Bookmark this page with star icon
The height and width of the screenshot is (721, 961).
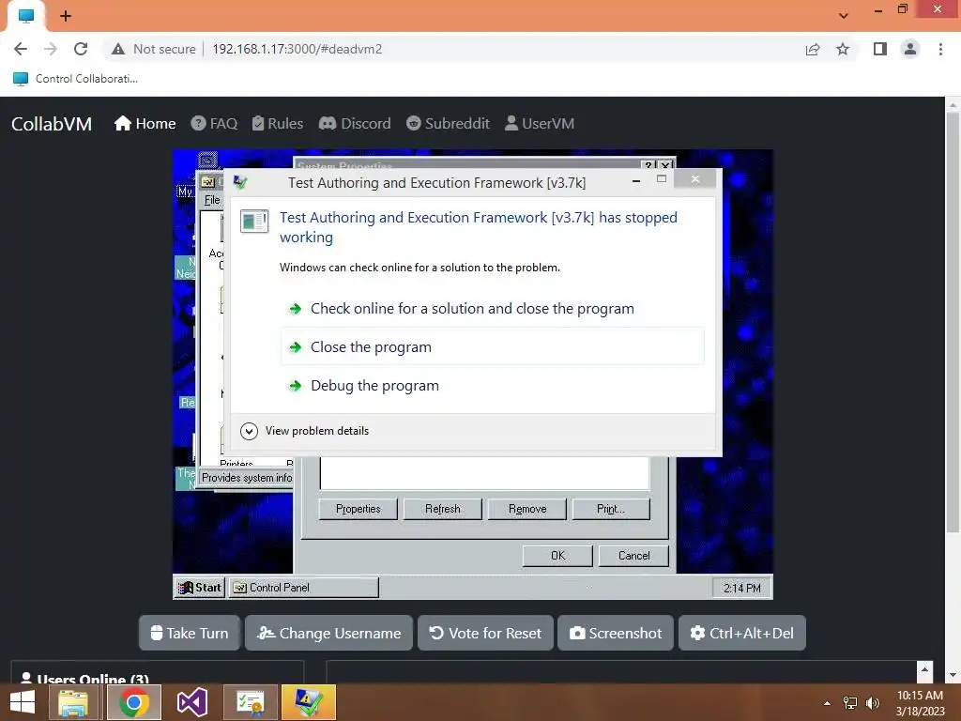coord(843,49)
